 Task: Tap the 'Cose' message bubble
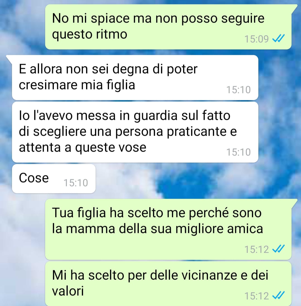pos(54,179)
